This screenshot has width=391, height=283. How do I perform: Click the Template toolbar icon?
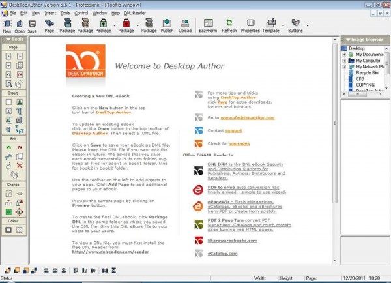[271, 25]
